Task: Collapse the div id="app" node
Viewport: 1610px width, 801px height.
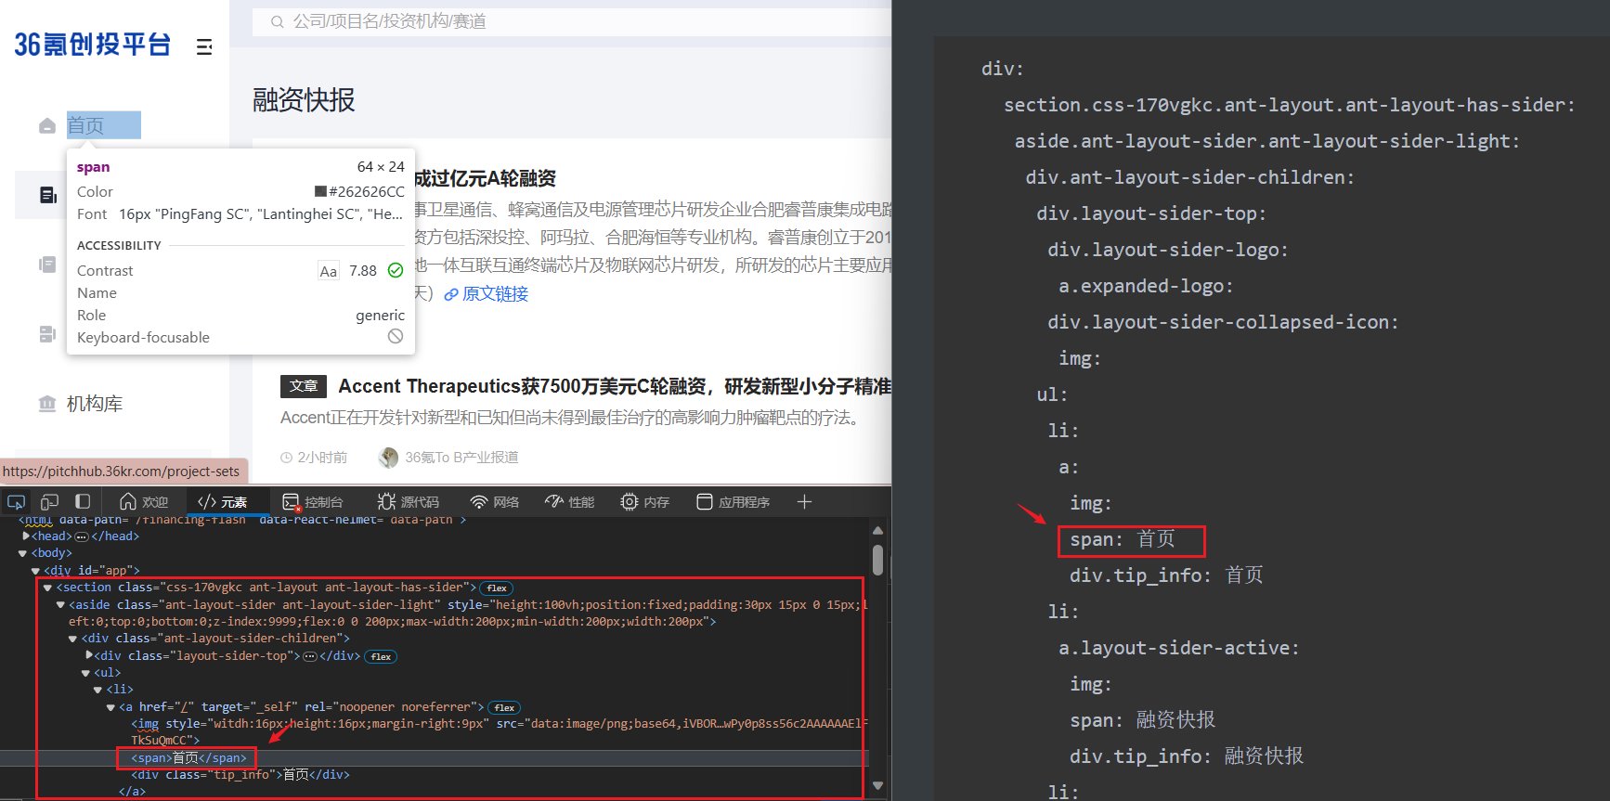Action: (35, 571)
